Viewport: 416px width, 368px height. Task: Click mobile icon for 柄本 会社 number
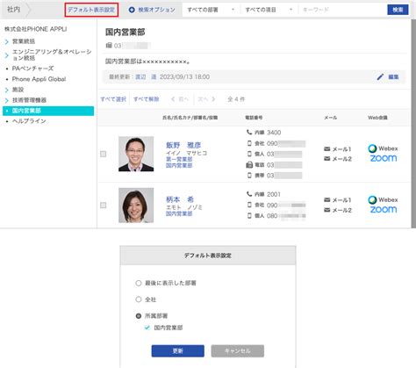click(x=249, y=205)
